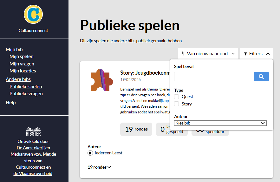Follow the De Aanstokerij link
This screenshot has height=182, width=280.
[30, 148]
